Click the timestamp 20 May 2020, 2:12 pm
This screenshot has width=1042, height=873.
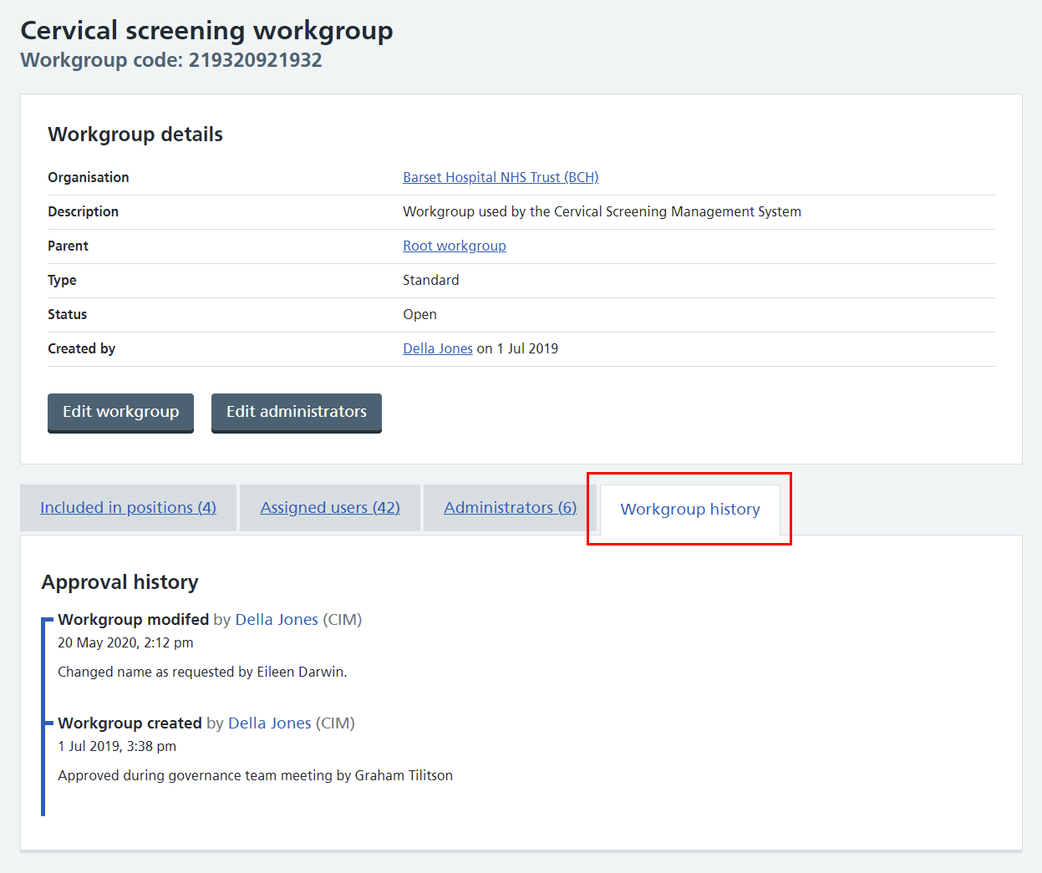125,642
